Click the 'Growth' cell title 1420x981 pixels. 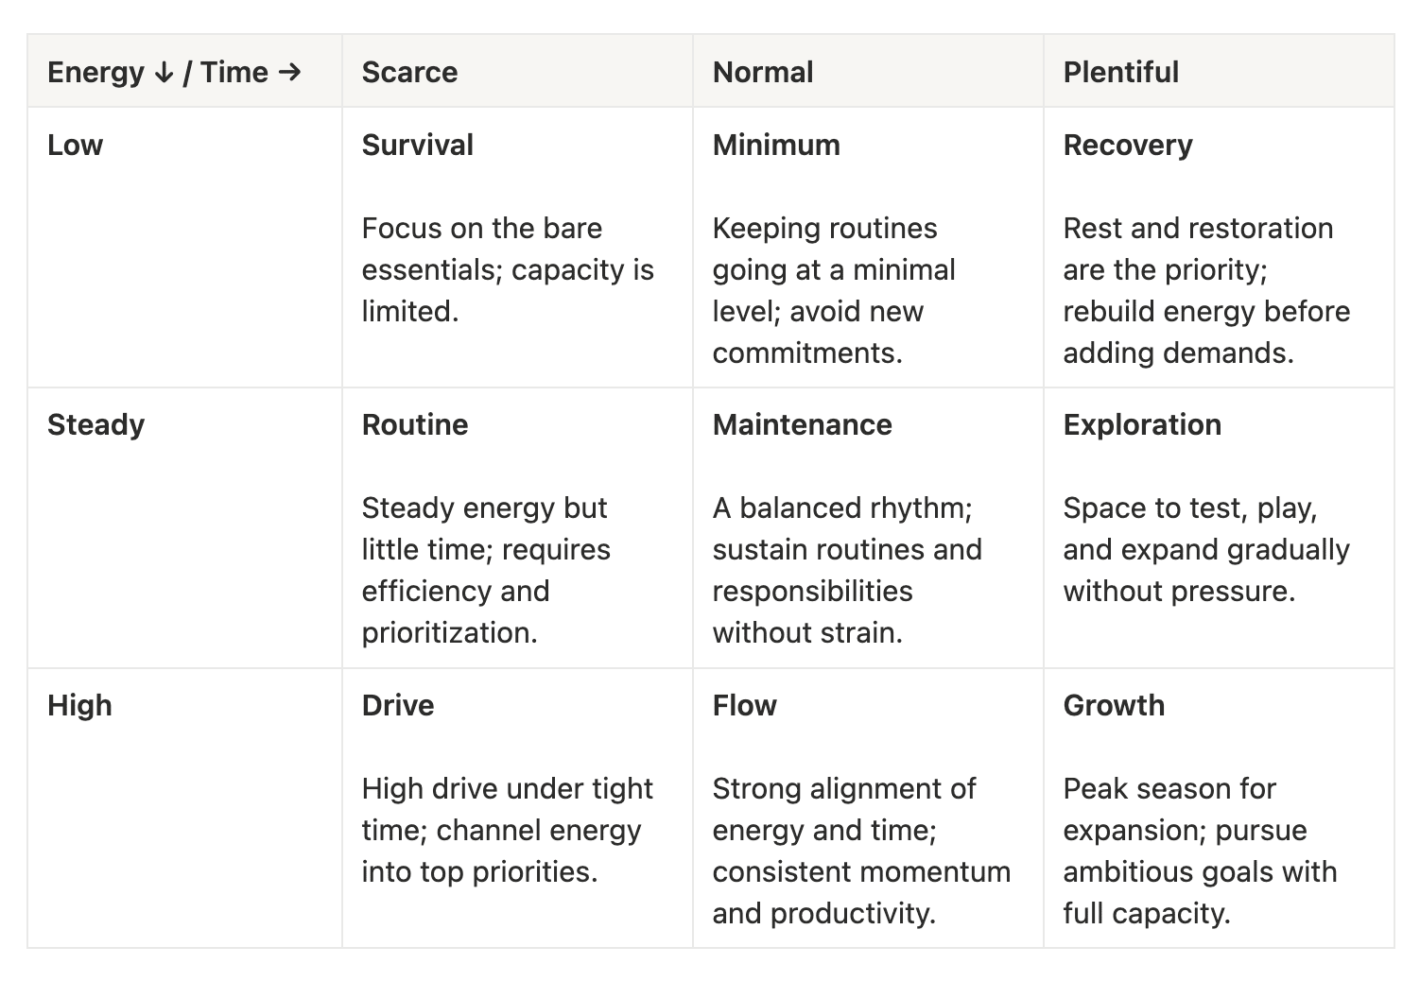1114,705
